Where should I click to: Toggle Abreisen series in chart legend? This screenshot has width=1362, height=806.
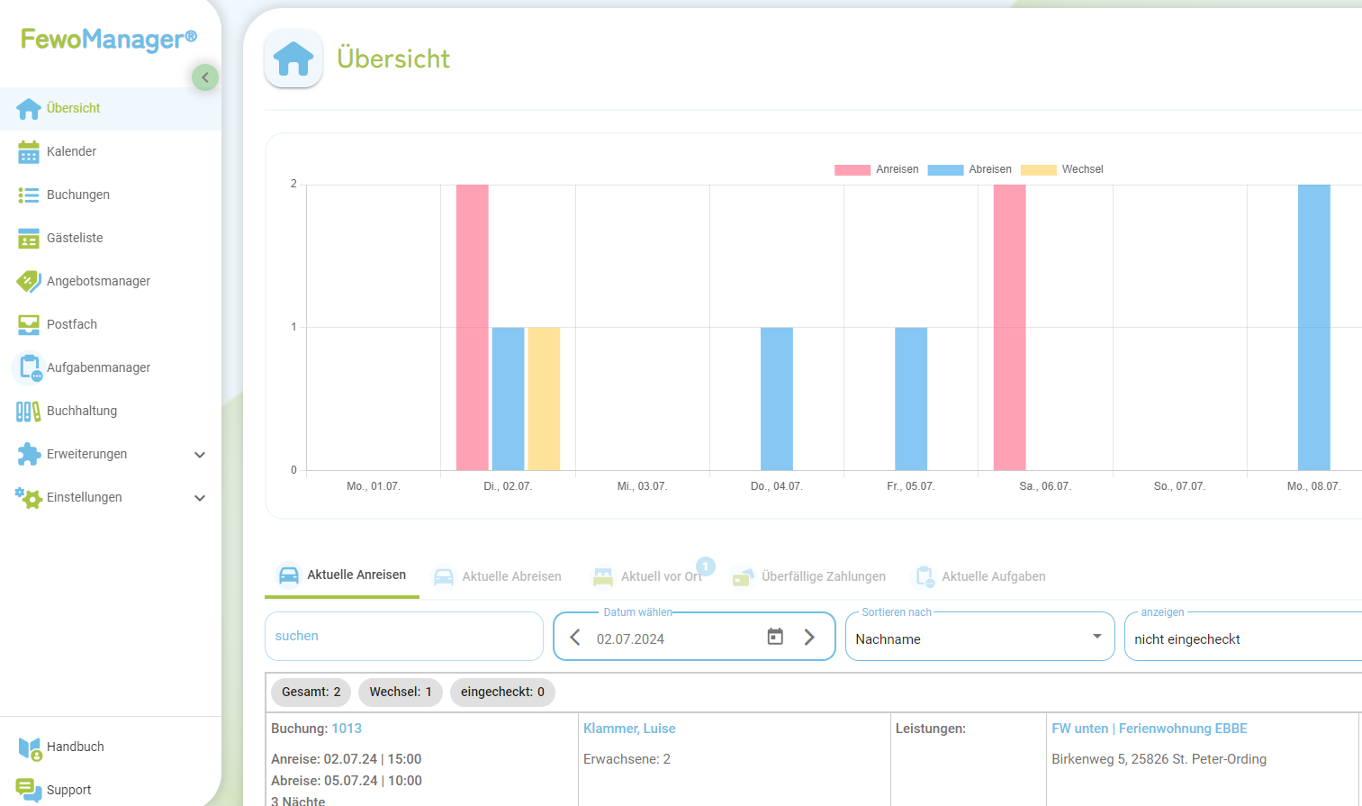(x=970, y=169)
